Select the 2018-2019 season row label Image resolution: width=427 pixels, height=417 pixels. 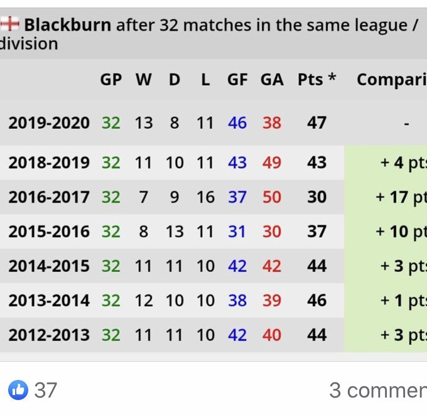(49, 163)
